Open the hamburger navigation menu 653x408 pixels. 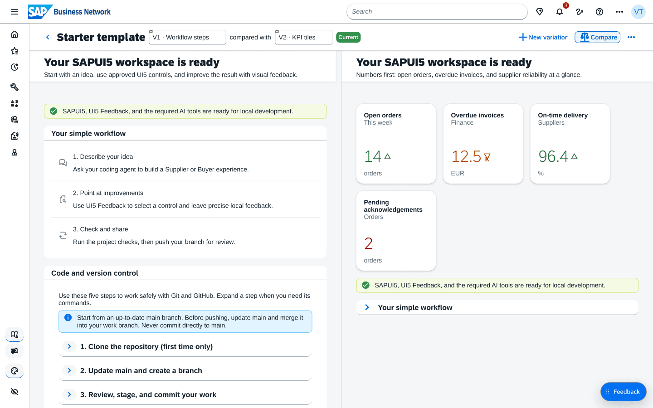[x=15, y=12]
